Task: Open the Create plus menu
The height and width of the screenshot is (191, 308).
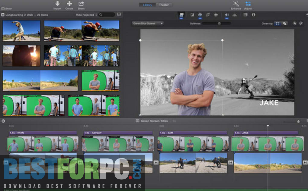Action: 69,4
